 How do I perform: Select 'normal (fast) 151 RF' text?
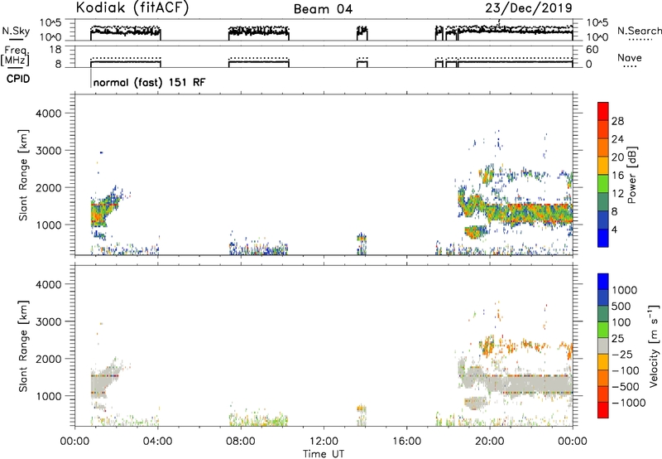click(150, 82)
